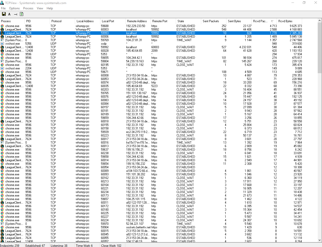
Task: Sort by the Protocol column header
Action: [63, 21]
